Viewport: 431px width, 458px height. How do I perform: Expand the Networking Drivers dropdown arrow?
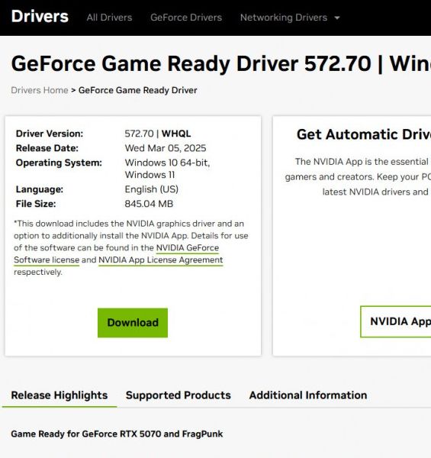point(337,18)
